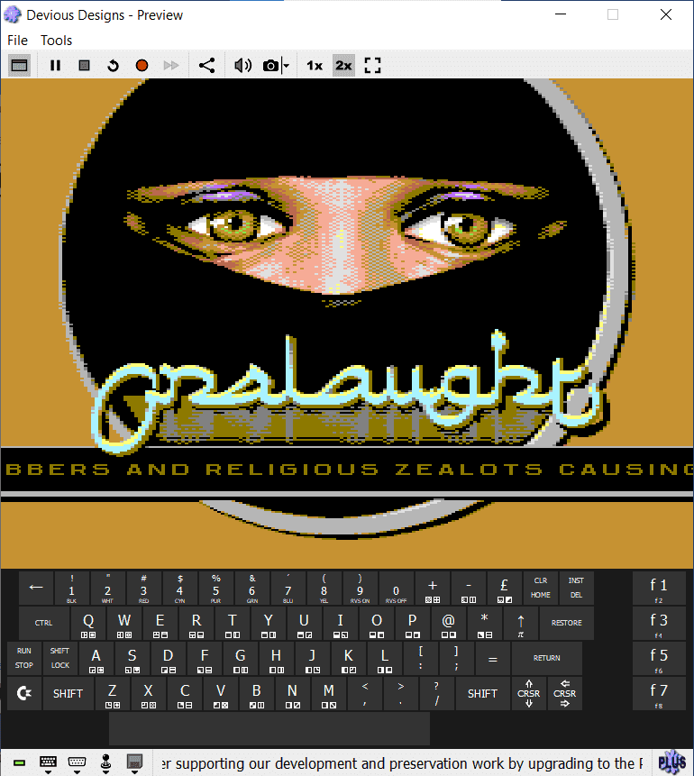694x776 pixels.
Task: Switch to fullscreen mode
Action: pyautogui.click(x=372, y=65)
